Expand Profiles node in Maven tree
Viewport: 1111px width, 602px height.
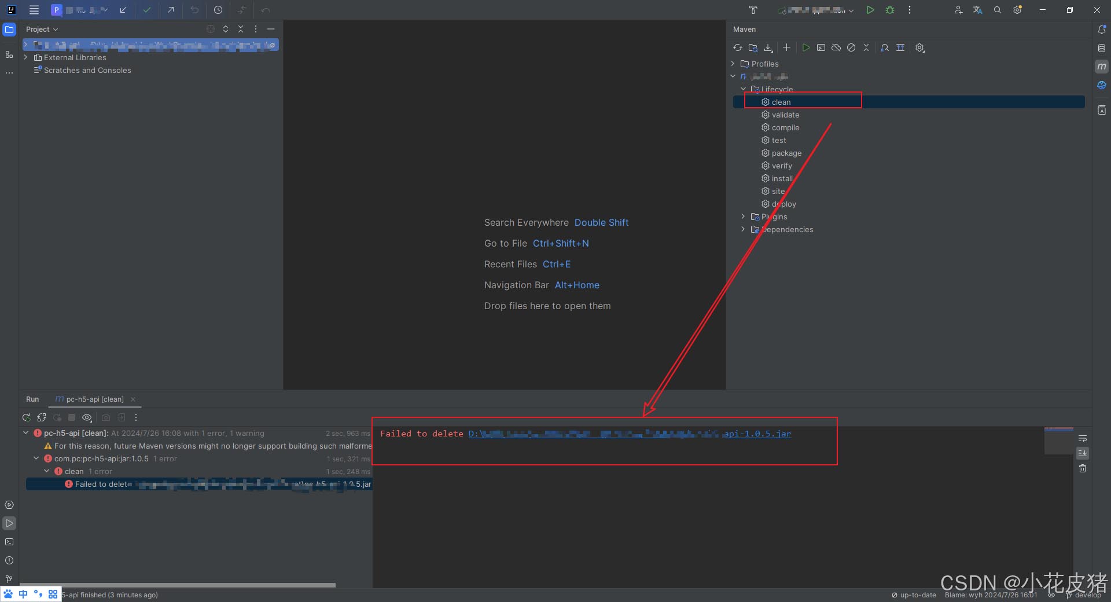click(733, 64)
